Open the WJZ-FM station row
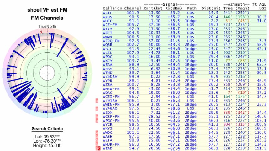The image size is (269, 151). coord(110,23)
